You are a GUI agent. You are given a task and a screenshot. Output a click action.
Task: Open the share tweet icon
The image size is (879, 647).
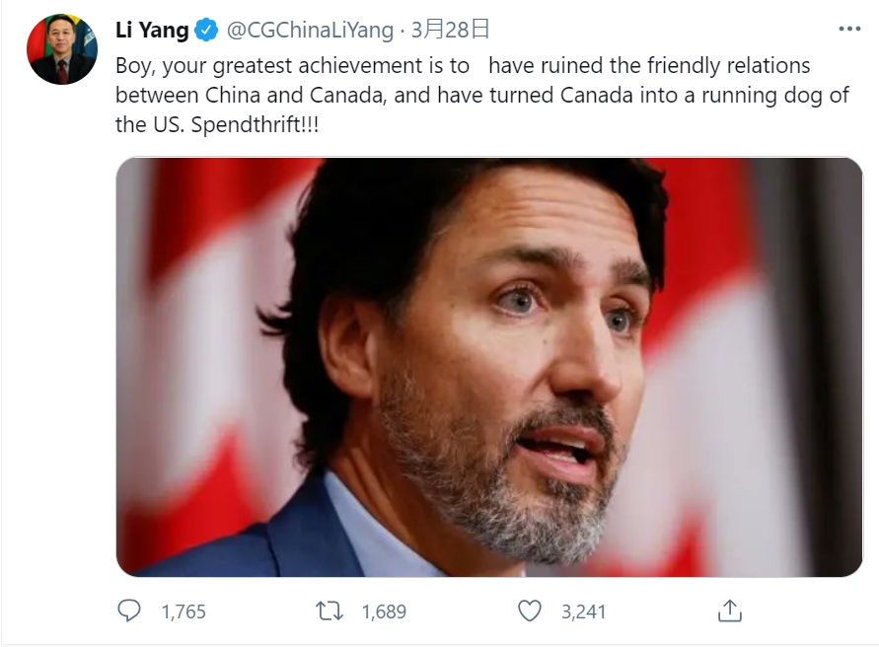729,611
